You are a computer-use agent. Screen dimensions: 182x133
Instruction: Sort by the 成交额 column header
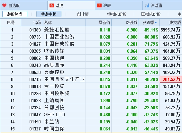coord(171,22)
